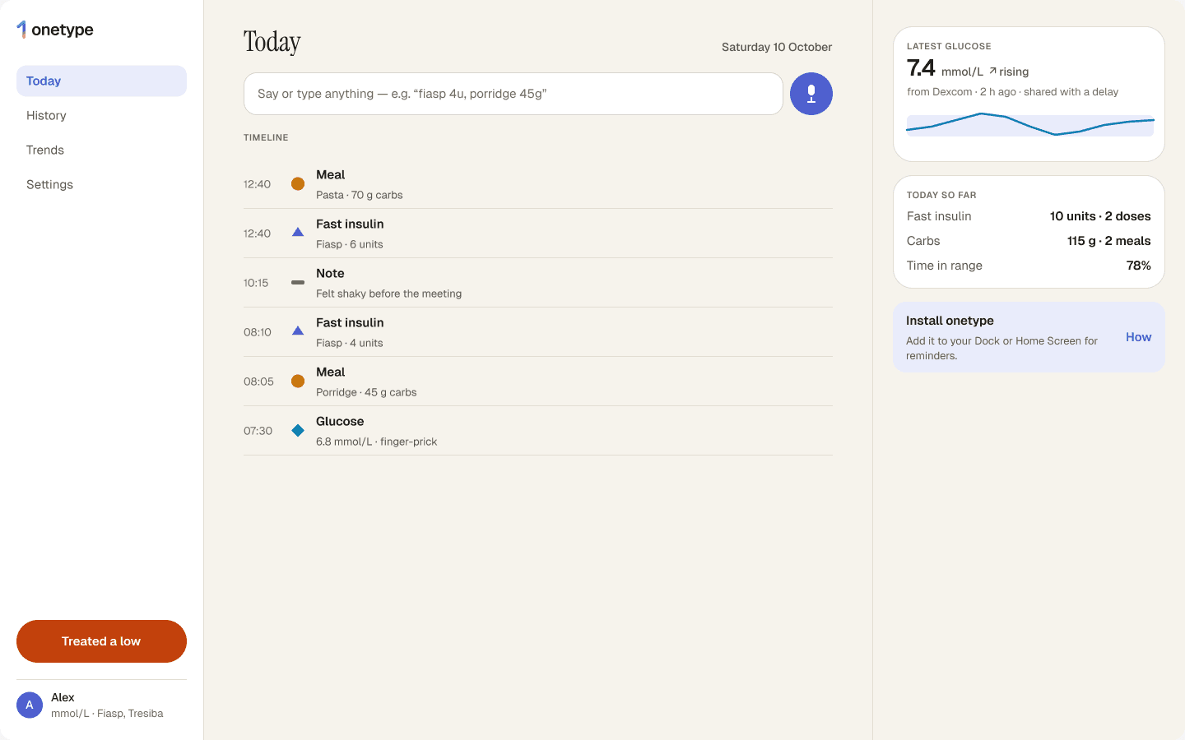Click the microphone voice input button
Image resolution: width=1185 pixels, height=740 pixels.
(x=811, y=94)
